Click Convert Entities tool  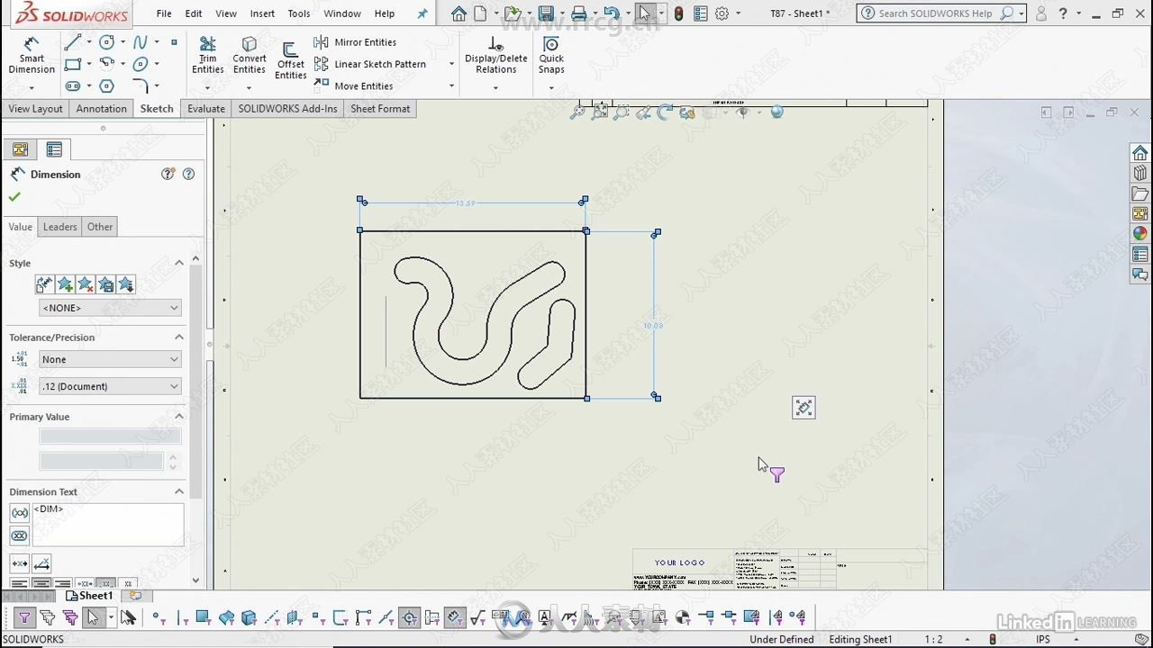point(250,56)
